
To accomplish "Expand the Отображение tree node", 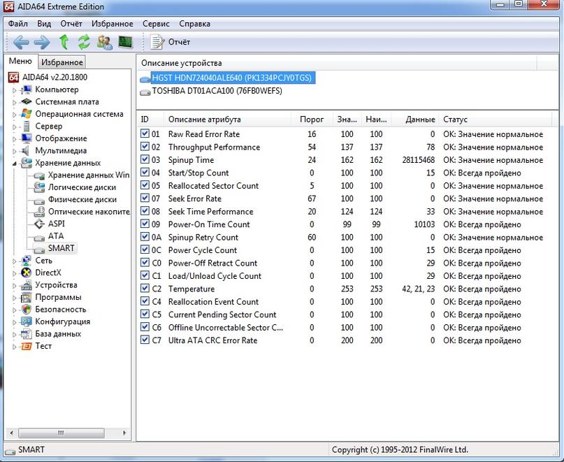I will click(x=15, y=139).
